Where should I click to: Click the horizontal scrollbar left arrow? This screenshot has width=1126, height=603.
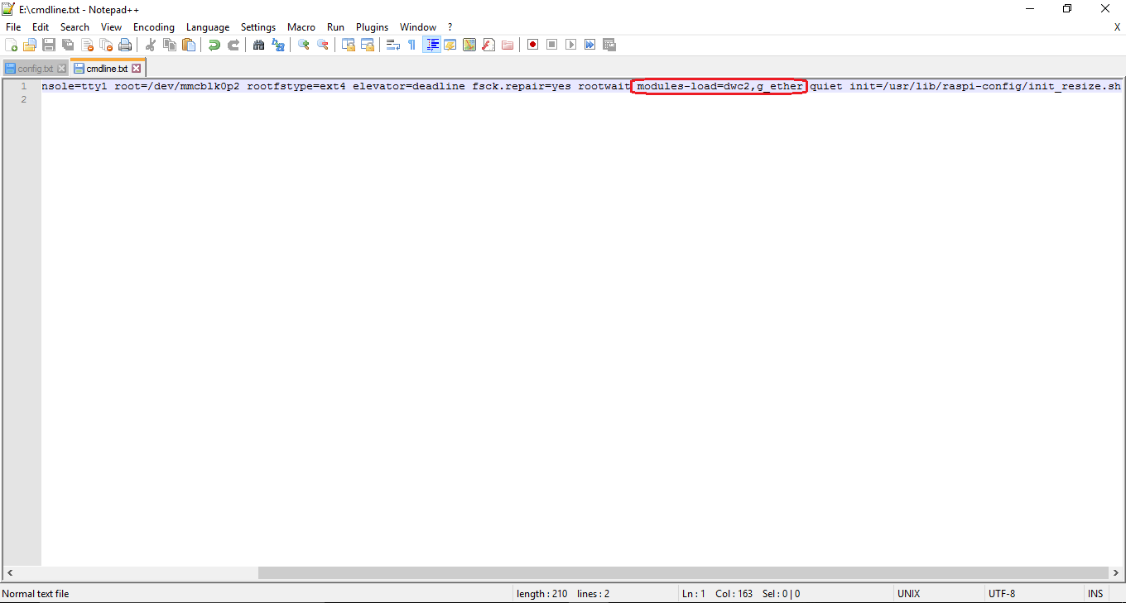(10, 572)
